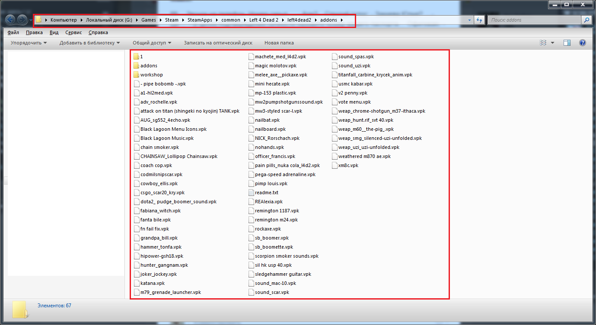Go to Games in the address path

[149, 20]
